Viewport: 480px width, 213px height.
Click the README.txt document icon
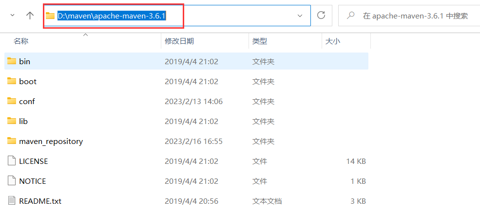click(x=12, y=201)
